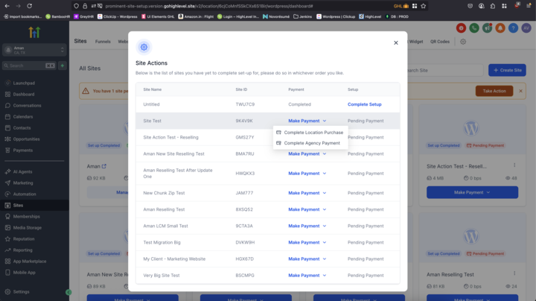Open Make Payment for Test Migration Big
Viewport: 536px width, 301px height.
coord(307,242)
